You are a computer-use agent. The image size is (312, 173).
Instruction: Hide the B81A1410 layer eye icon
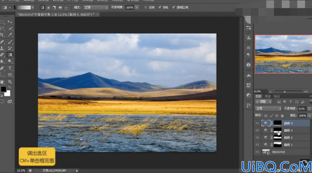click(x=257, y=152)
